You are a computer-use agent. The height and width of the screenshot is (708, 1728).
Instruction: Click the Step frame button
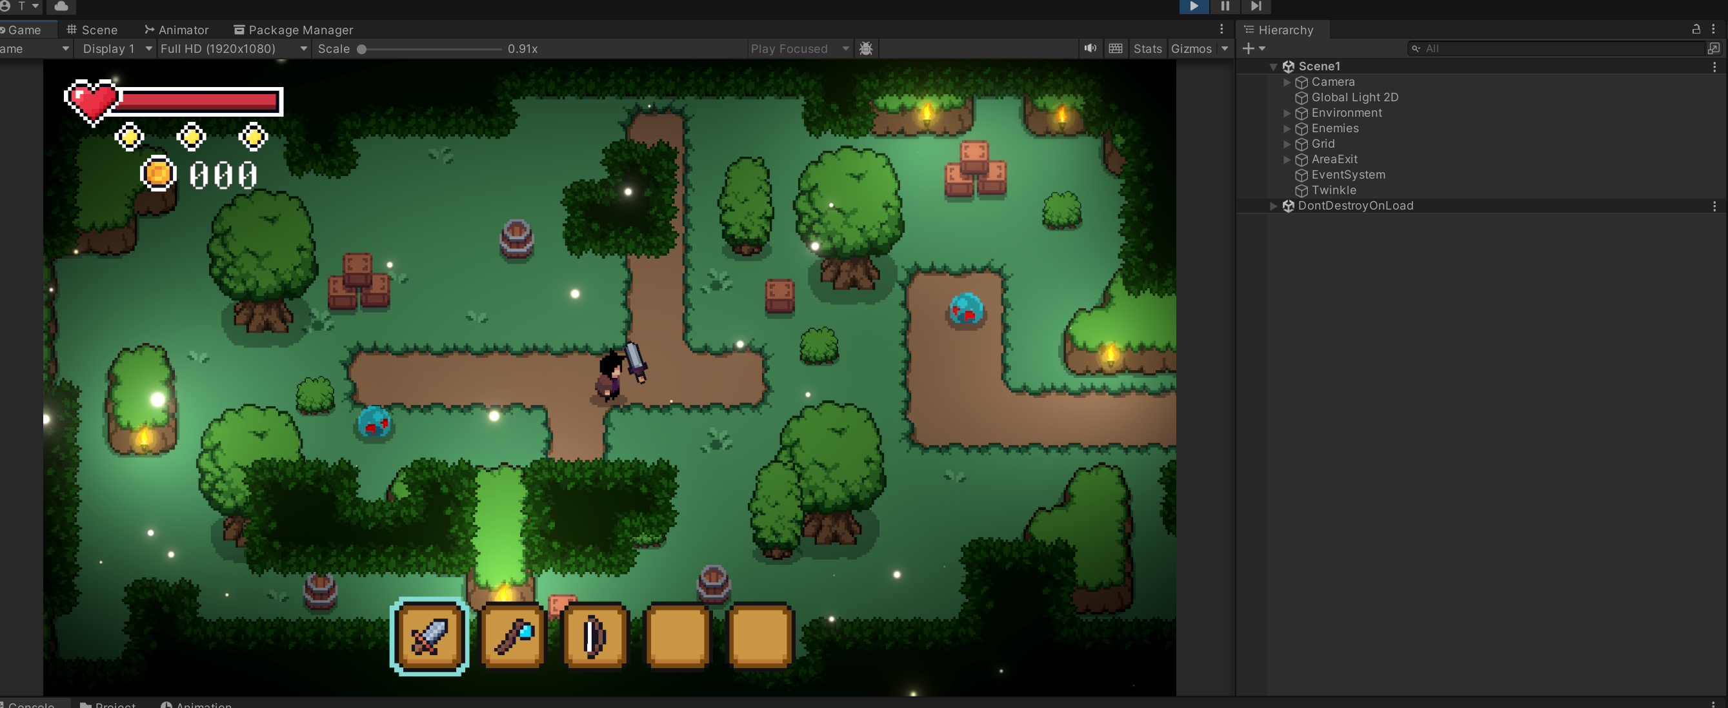coord(1256,6)
